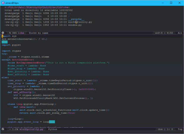Open the __pycache__ directory entry

point(76,19)
